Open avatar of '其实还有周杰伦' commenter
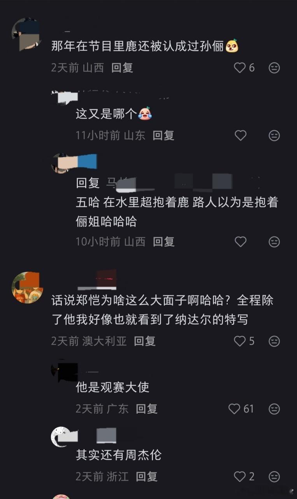 (62, 437)
